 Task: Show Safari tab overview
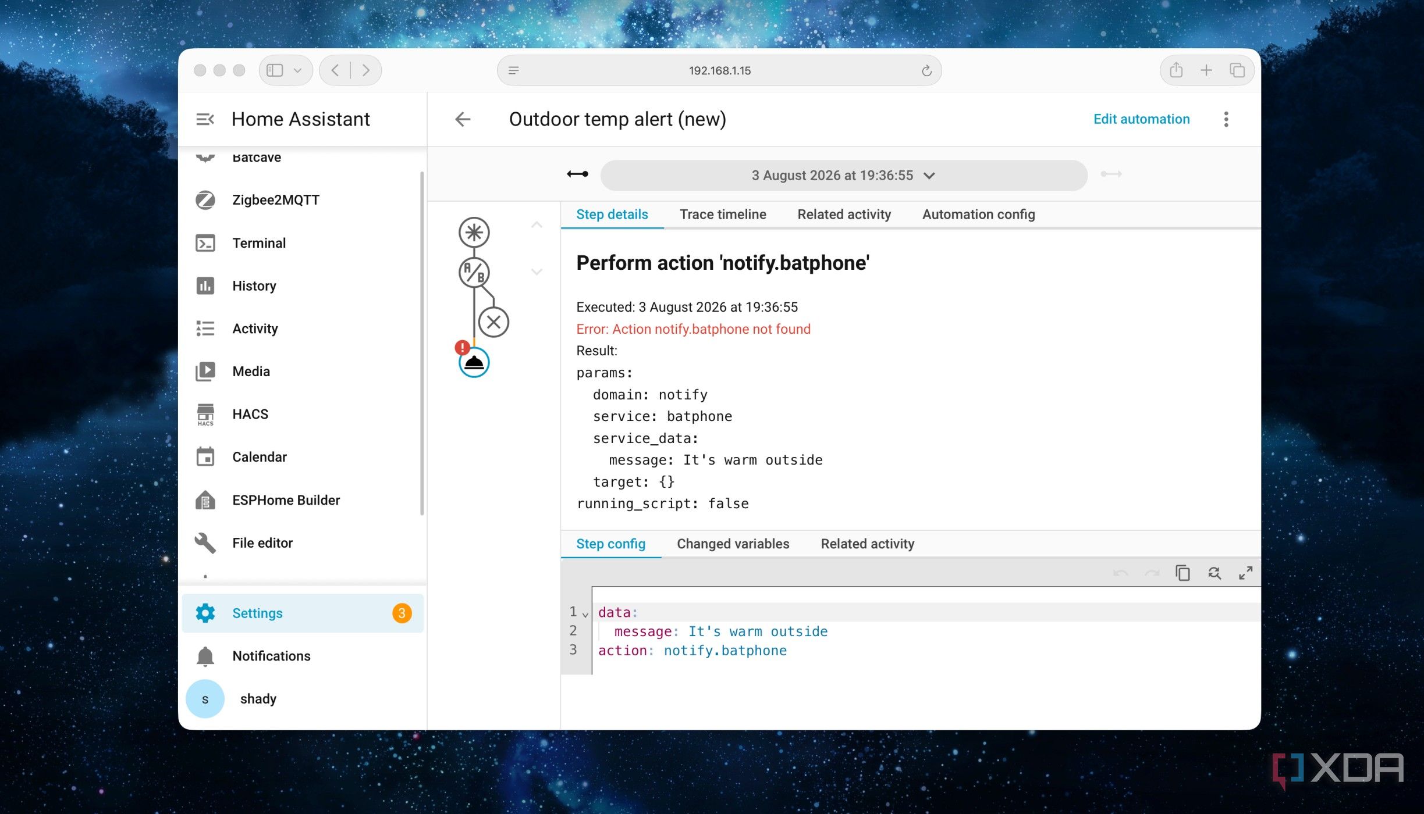pos(1237,70)
